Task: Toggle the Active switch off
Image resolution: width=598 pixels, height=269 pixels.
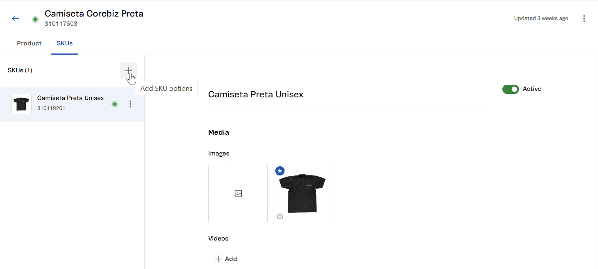Action: [510, 89]
